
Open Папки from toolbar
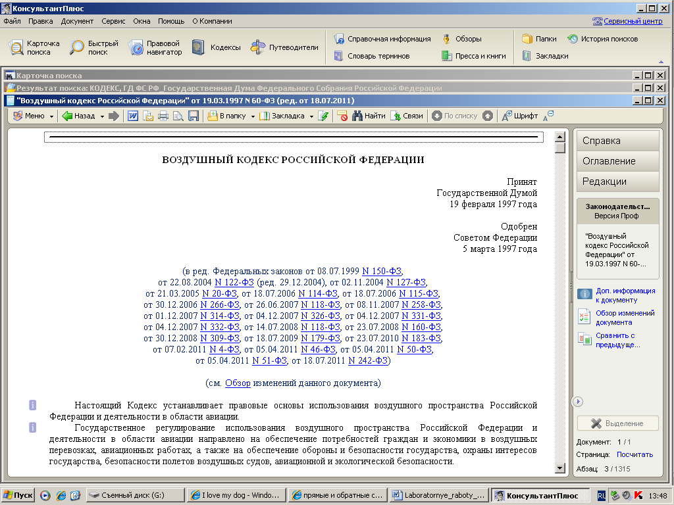[x=539, y=39]
